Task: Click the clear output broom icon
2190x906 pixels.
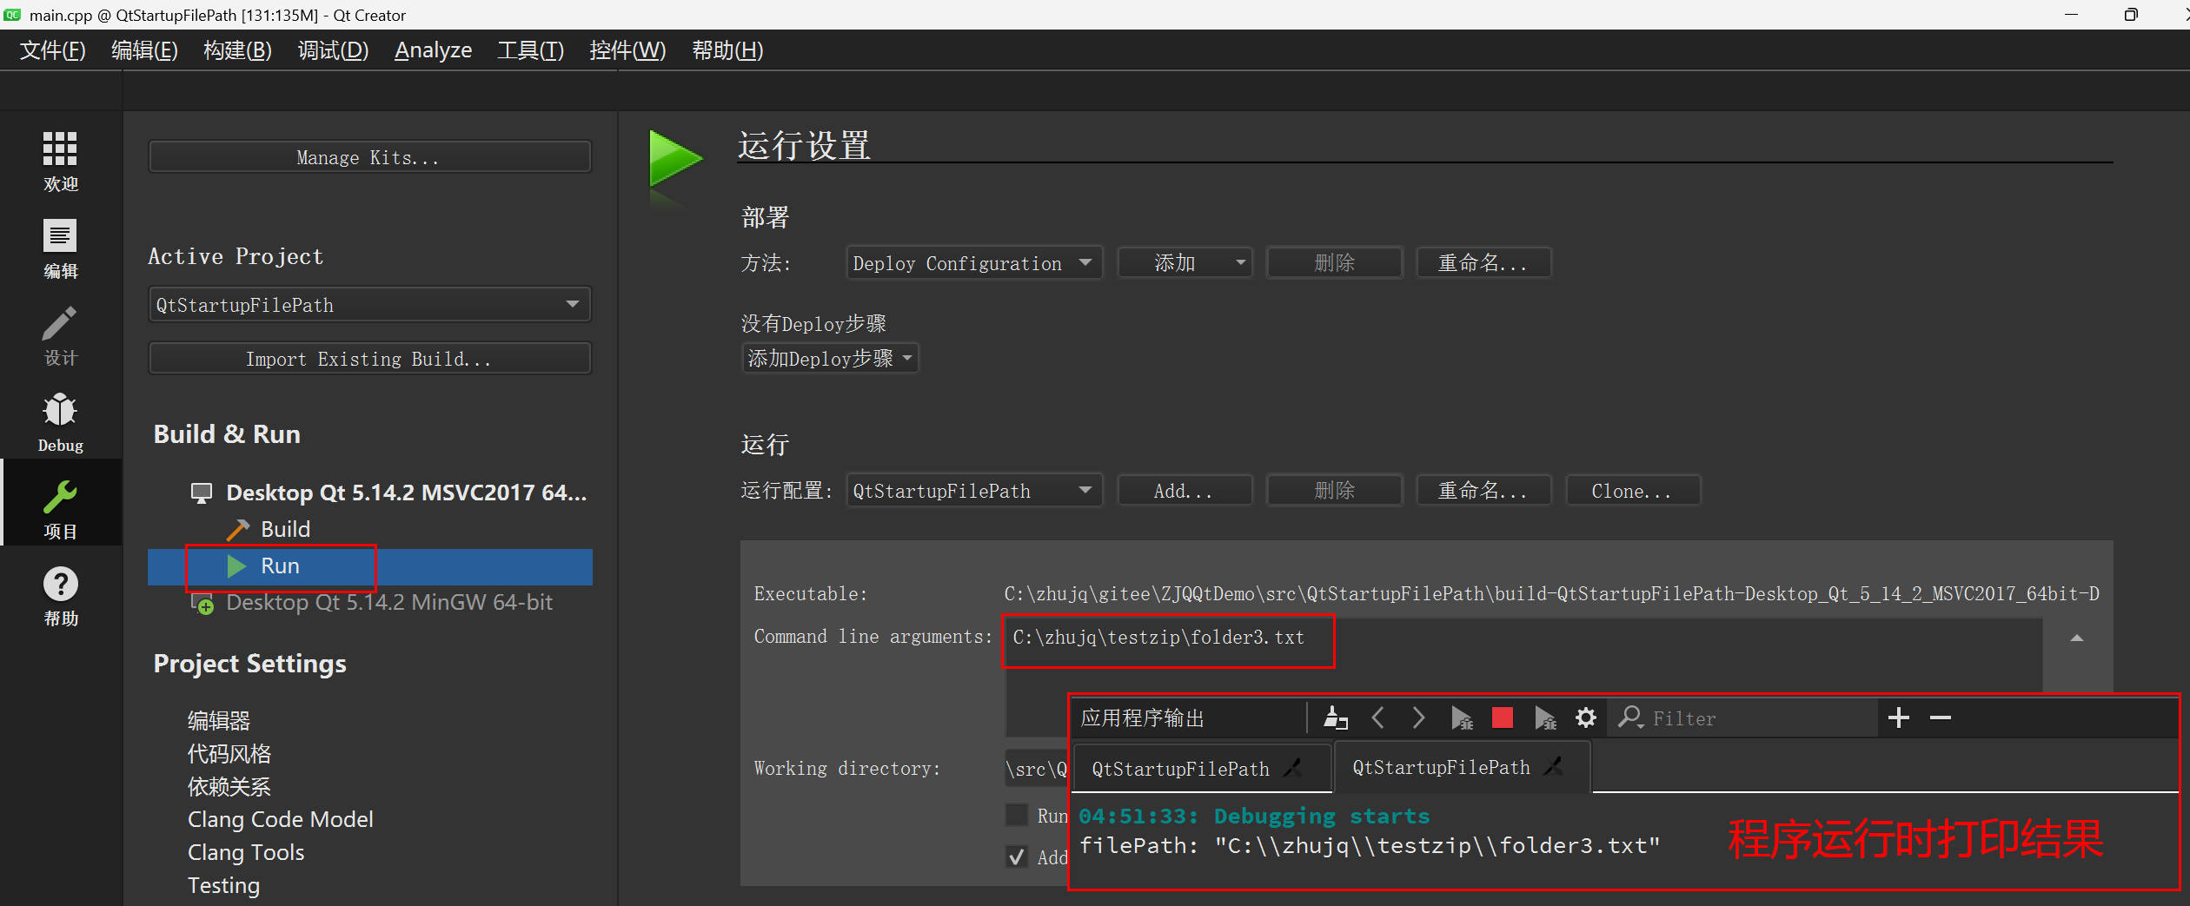Action: (1335, 718)
